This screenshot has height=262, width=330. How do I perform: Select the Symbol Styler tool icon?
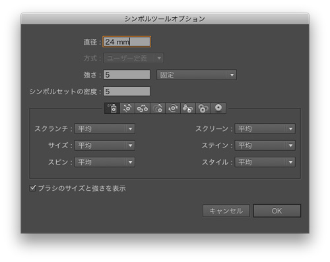[218, 108]
